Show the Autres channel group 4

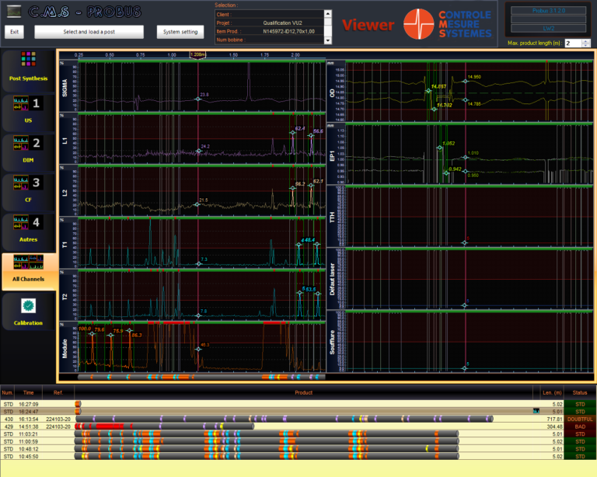point(28,230)
